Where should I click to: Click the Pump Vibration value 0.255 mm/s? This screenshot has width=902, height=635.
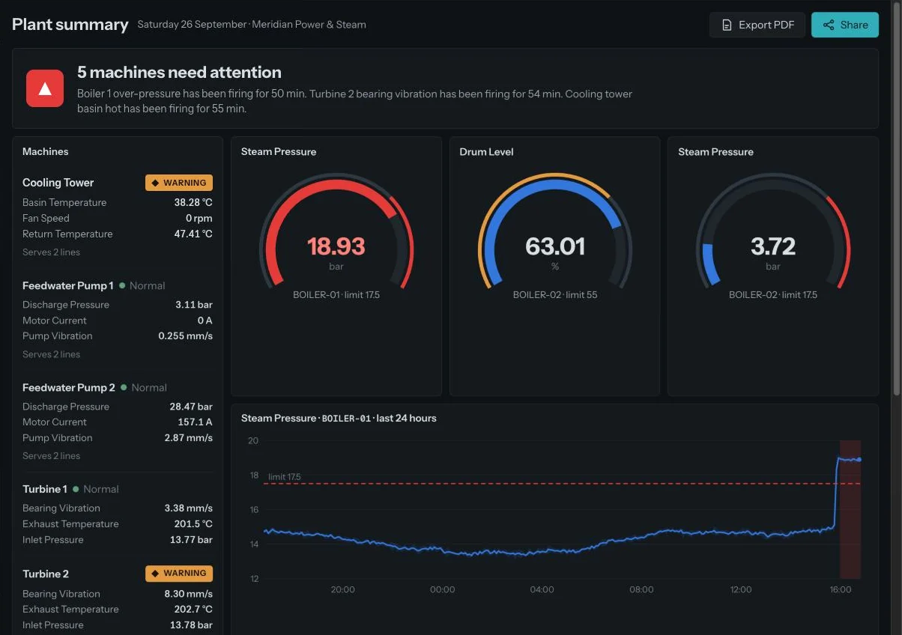click(x=186, y=336)
